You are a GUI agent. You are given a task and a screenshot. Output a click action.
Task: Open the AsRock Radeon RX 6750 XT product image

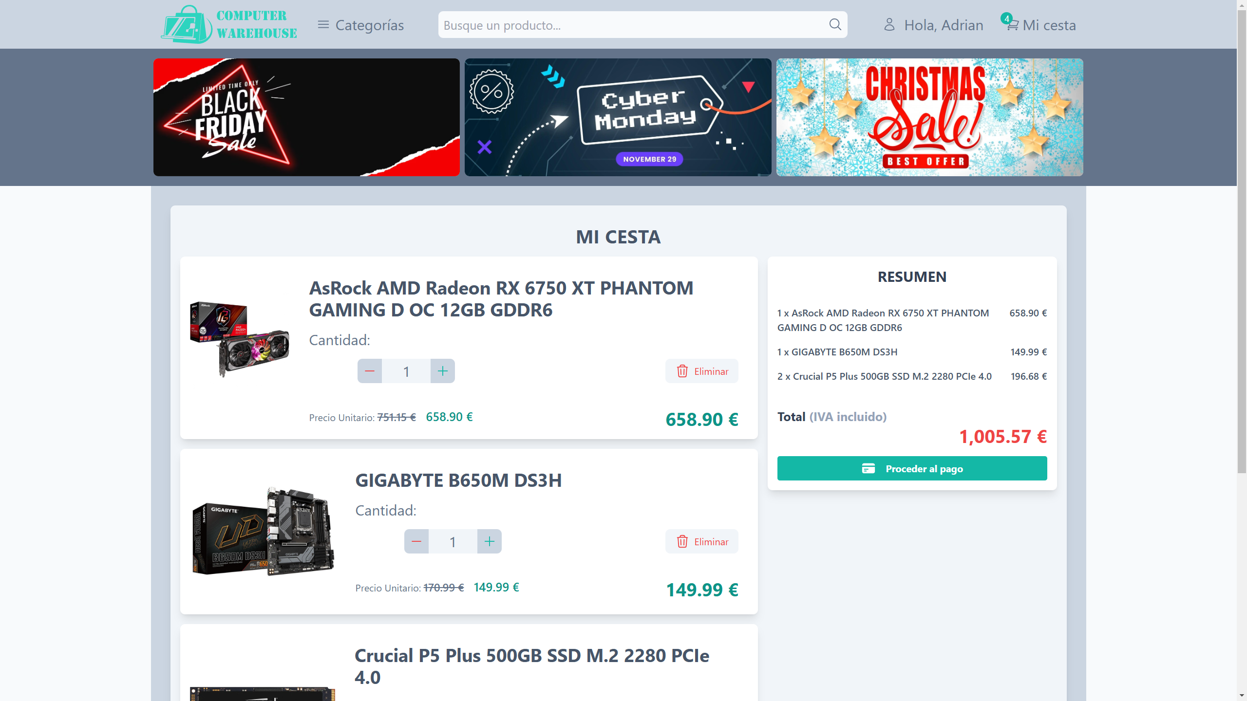[240, 339]
